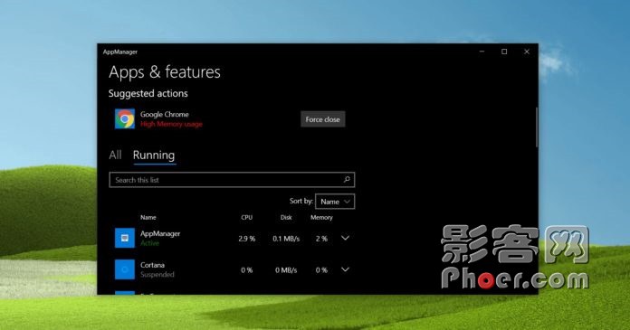The width and height of the screenshot is (630, 330).
Task: Click the Name column header
Action: tap(148, 217)
